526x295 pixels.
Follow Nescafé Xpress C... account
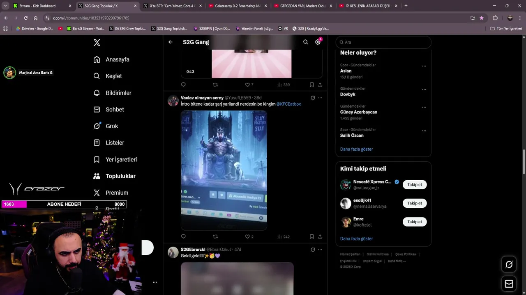click(415, 185)
